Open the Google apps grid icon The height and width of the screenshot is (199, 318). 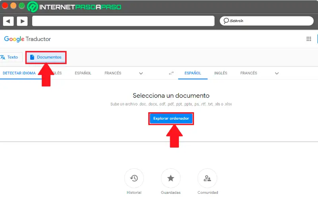click(309, 39)
